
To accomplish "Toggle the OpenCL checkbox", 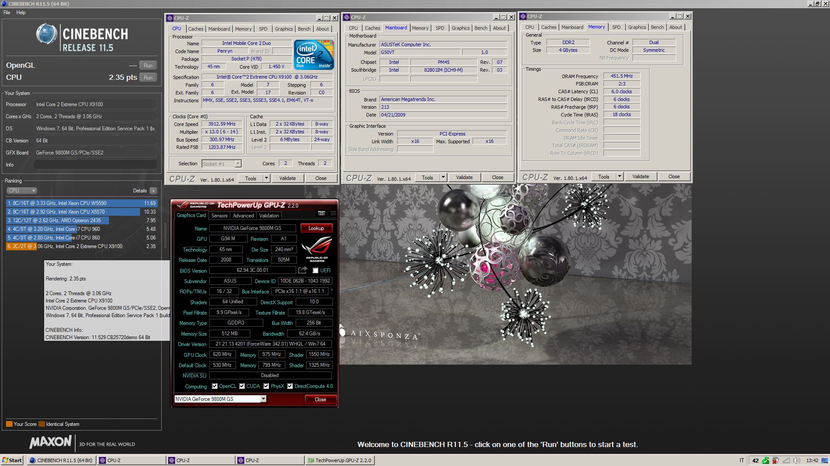I will 214,386.
